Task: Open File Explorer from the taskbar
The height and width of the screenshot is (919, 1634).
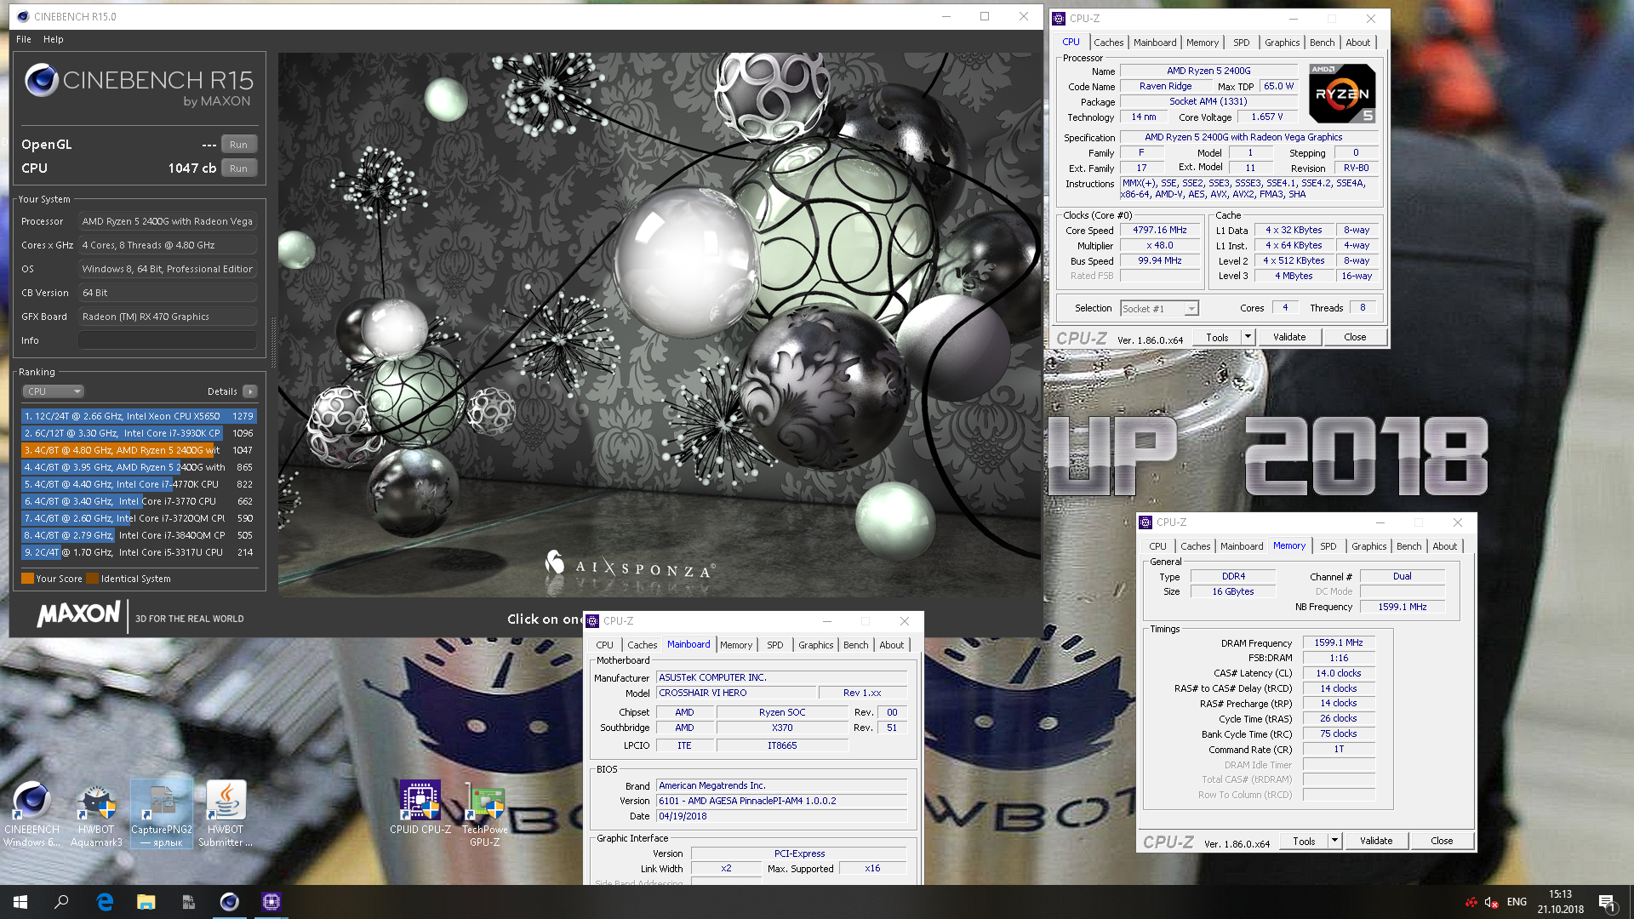Action: 146,902
